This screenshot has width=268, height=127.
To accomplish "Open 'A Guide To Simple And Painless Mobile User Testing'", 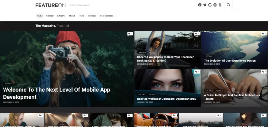I will coord(232,97).
